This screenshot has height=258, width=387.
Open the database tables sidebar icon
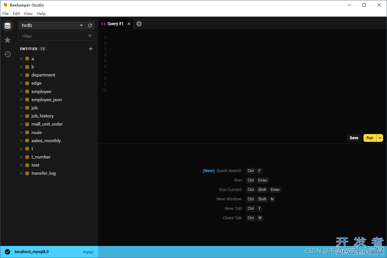8,26
